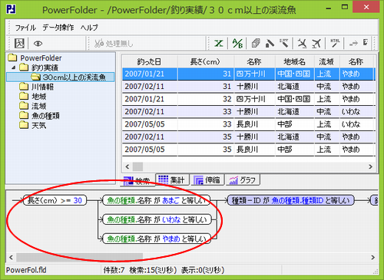This screenshot has width=384, height=280.
Task: Click いわな in the 十勝川 row
Action: [x=356, y=111]
